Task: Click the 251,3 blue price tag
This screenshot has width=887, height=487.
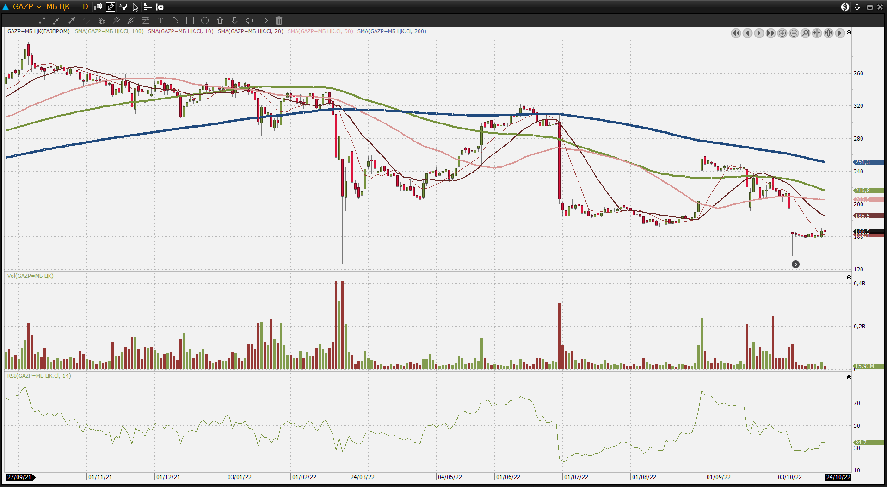Action: [x=869, y=162]
